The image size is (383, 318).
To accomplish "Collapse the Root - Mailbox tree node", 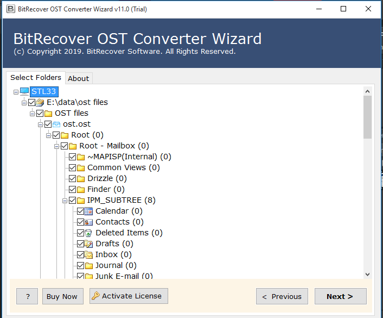I will pyautogui.click(x=56, y=146).
